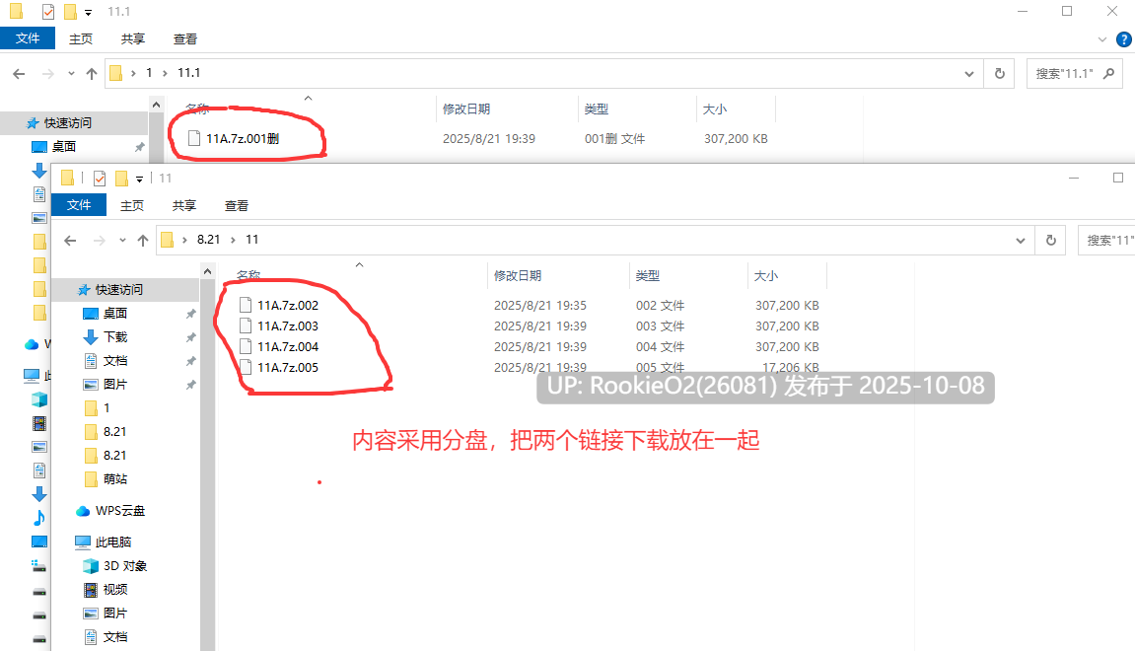
Task: Select the 1 breadcrumb in the 11.1 window address bar
Action: pyautogui.click(x=149, y=73)
